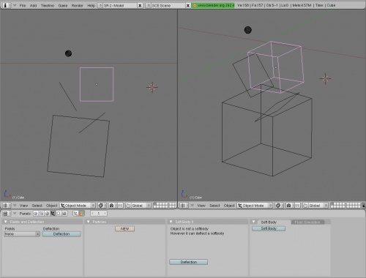
Task: Open left viewport Object Mode dropdown
Action: pyautogui.click(x=78, y=206)
